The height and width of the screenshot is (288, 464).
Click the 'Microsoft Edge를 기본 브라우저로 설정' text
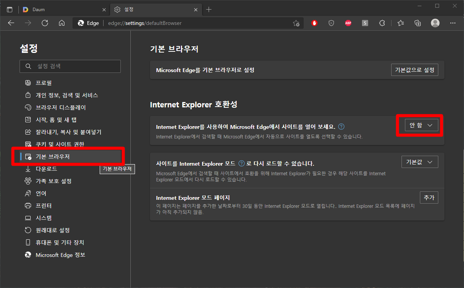[x=205, y=70]
